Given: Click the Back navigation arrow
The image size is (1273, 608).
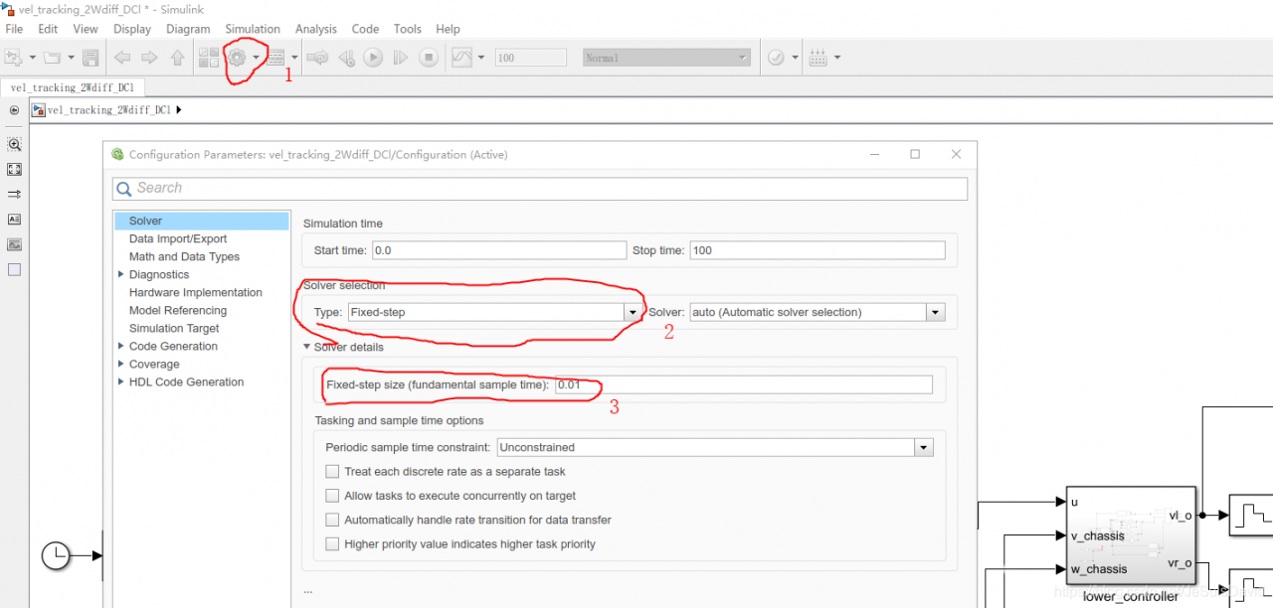Looking at the screenshot, I should (122, 58).
